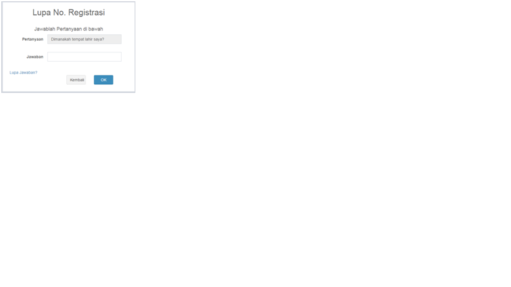Click the blue OK button

pos(104,80)
